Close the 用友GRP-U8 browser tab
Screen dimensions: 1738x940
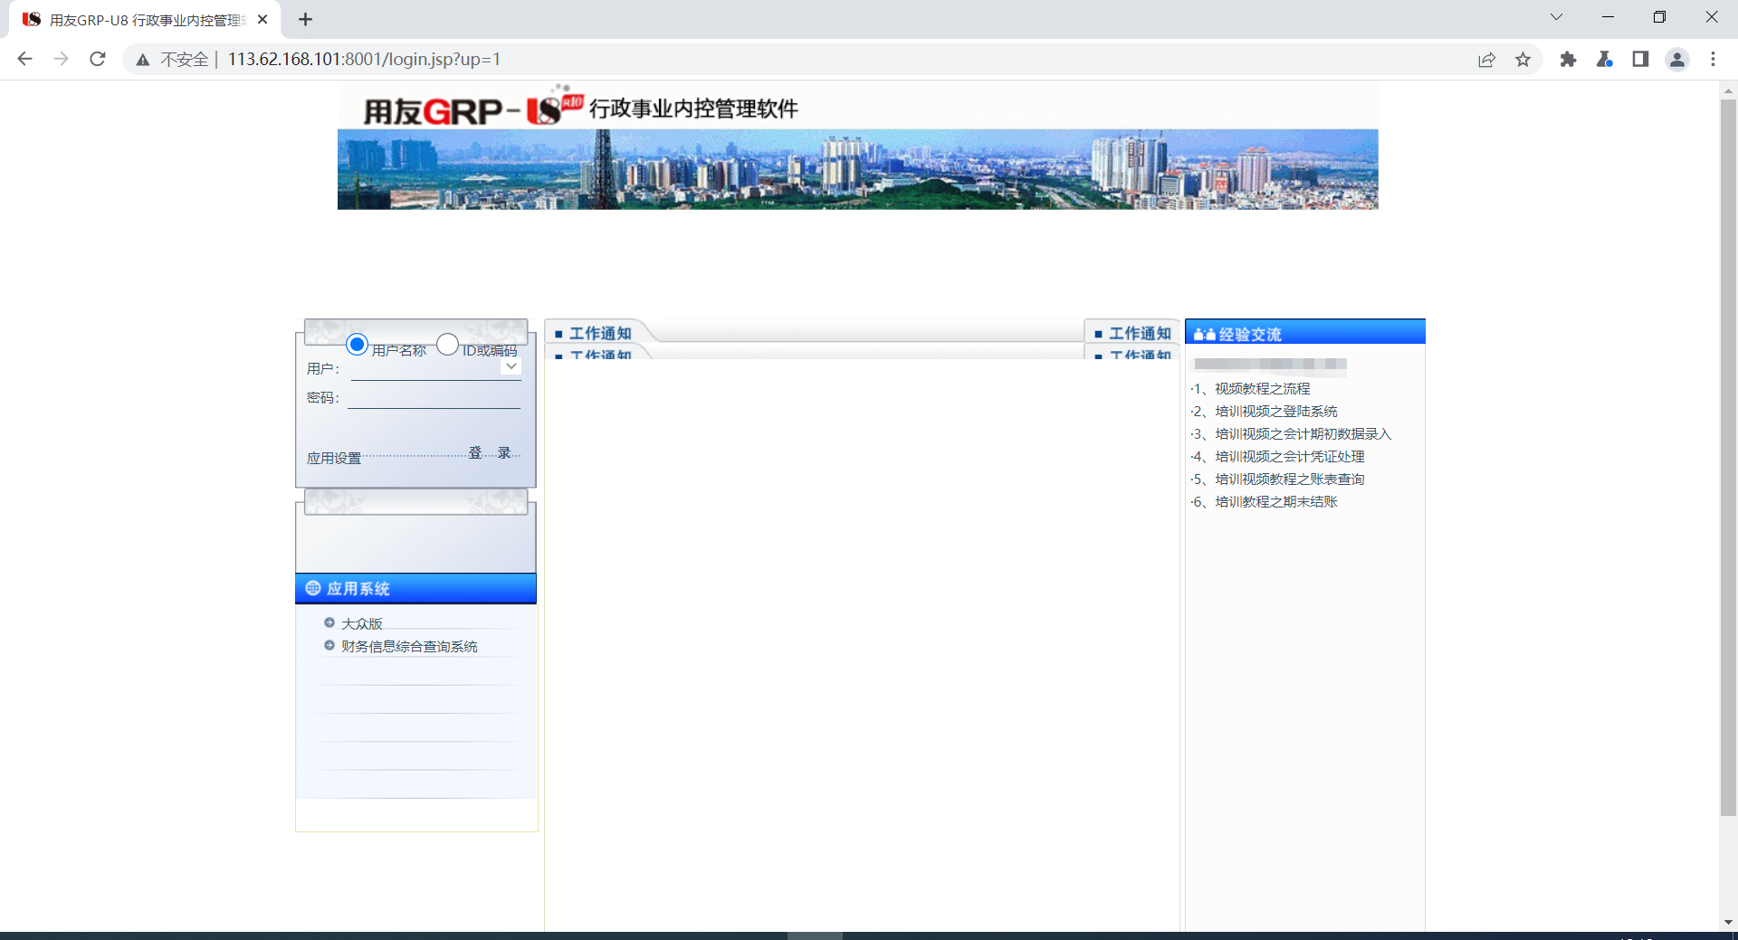pos(263,19)
